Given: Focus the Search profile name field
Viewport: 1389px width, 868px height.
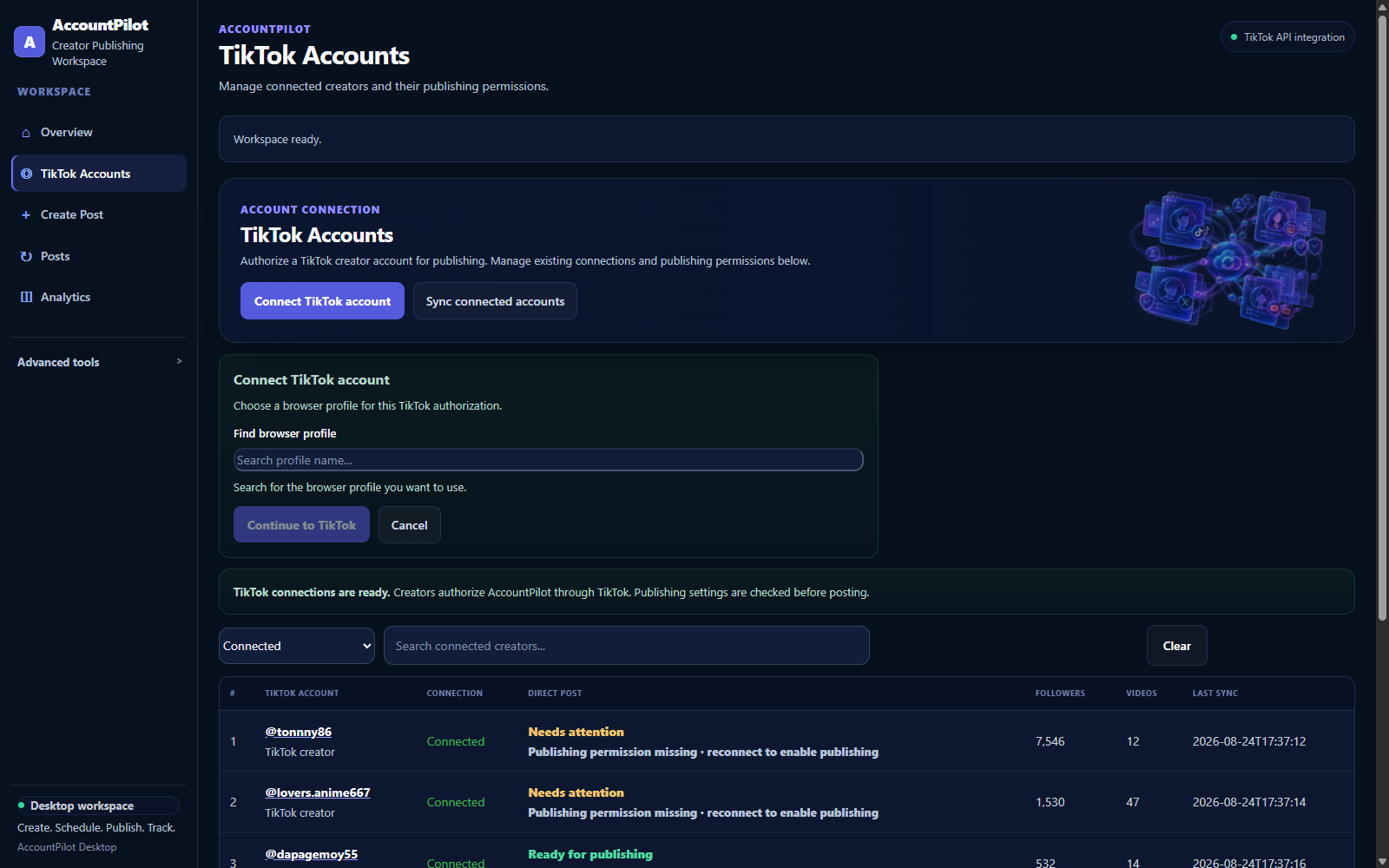Looking at the screenshot, I should pos(549,460).
